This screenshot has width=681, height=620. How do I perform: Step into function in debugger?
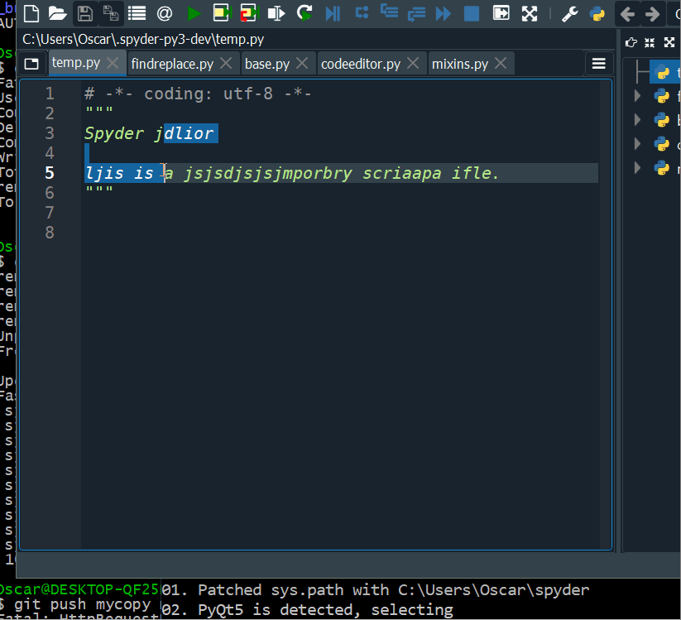[x=389, y=12]
